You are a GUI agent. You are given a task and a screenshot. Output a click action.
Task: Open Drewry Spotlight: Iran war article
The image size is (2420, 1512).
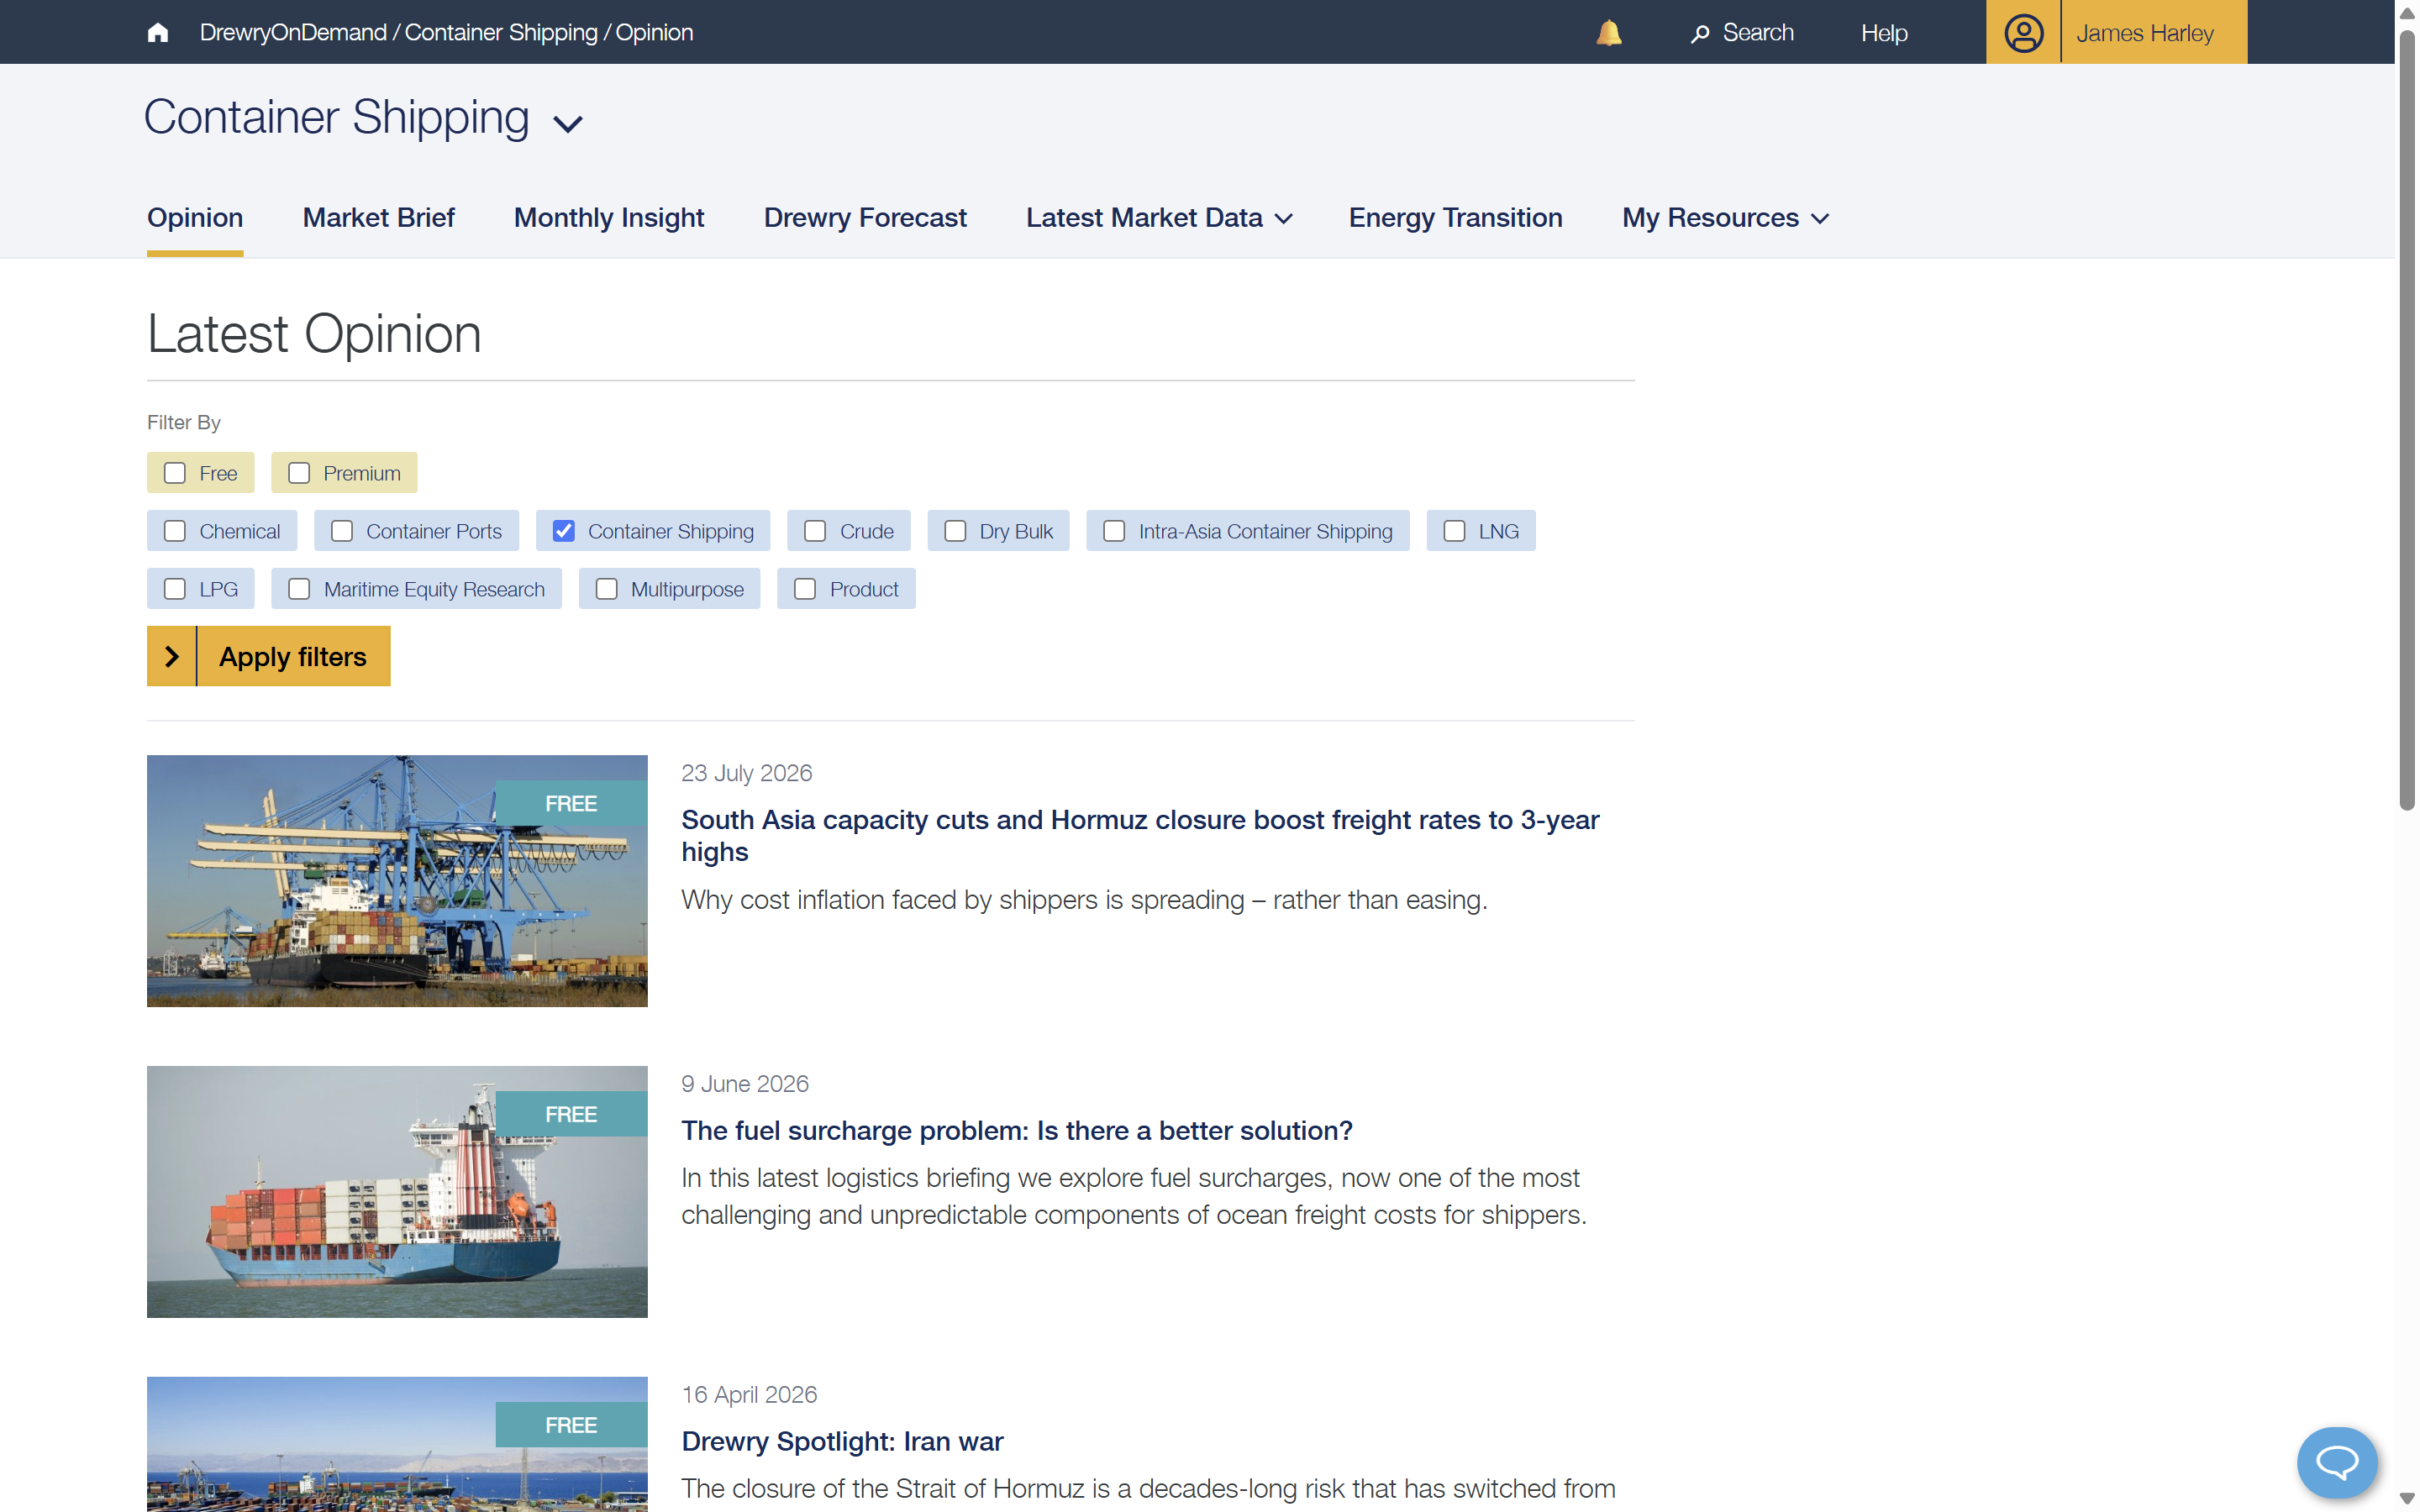coord(842,1441)
